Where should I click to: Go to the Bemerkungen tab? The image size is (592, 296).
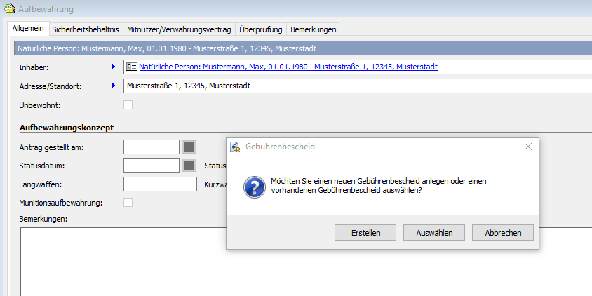point(314,29)
